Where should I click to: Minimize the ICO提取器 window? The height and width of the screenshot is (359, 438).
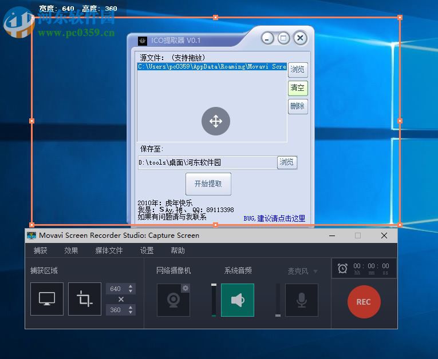pyautogui.click(x=267, y=38)
